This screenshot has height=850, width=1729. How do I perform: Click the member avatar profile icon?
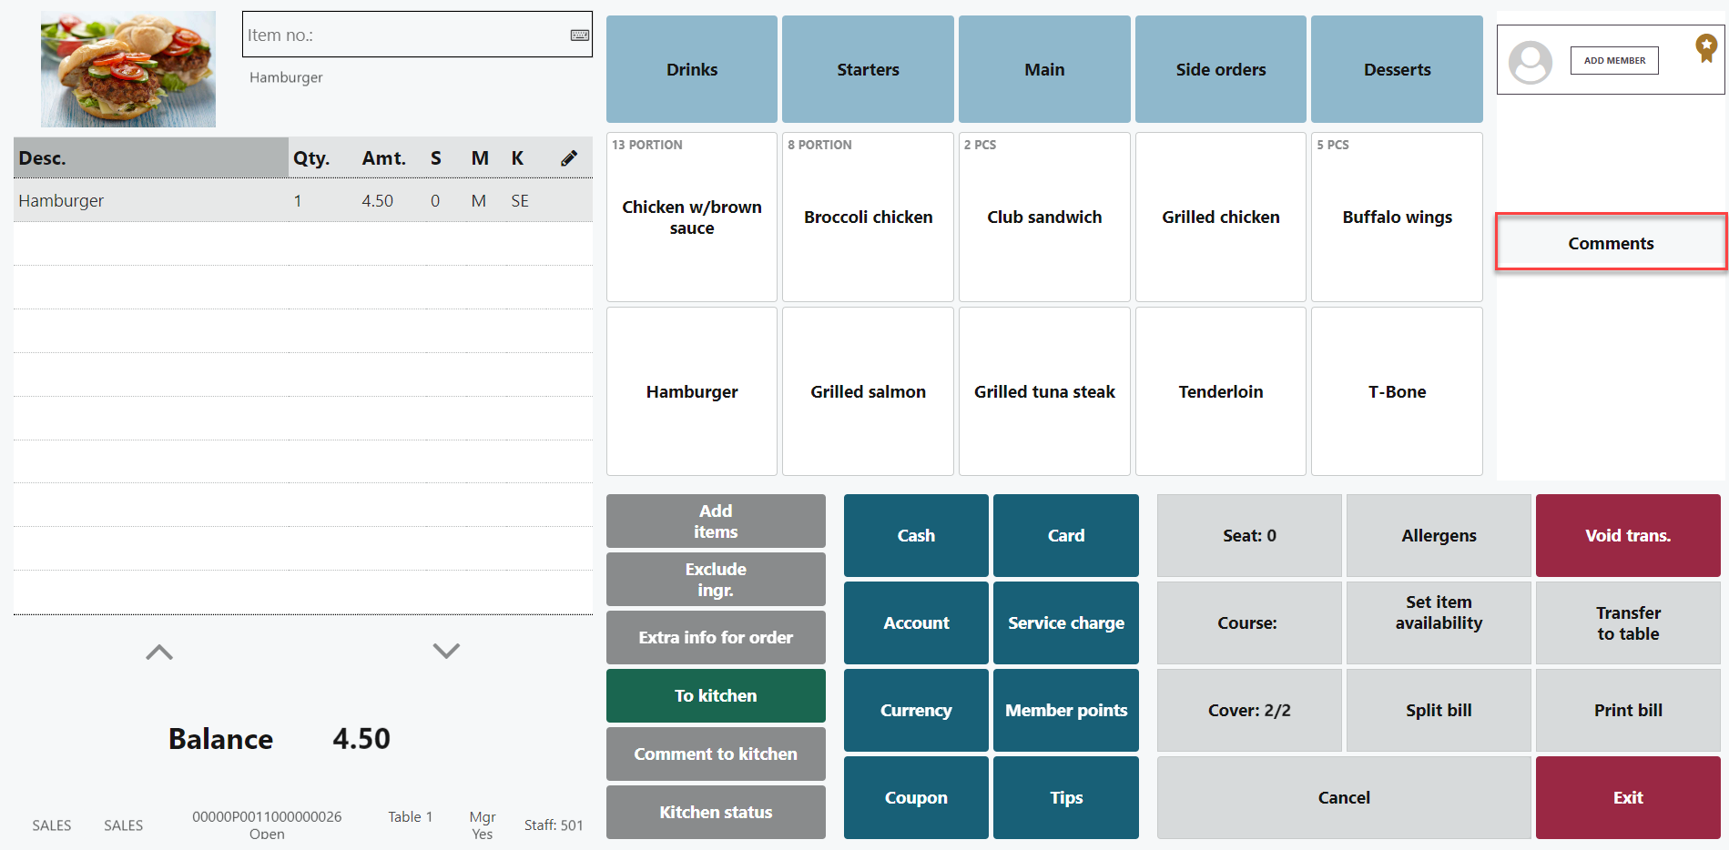click(1530, 62)
